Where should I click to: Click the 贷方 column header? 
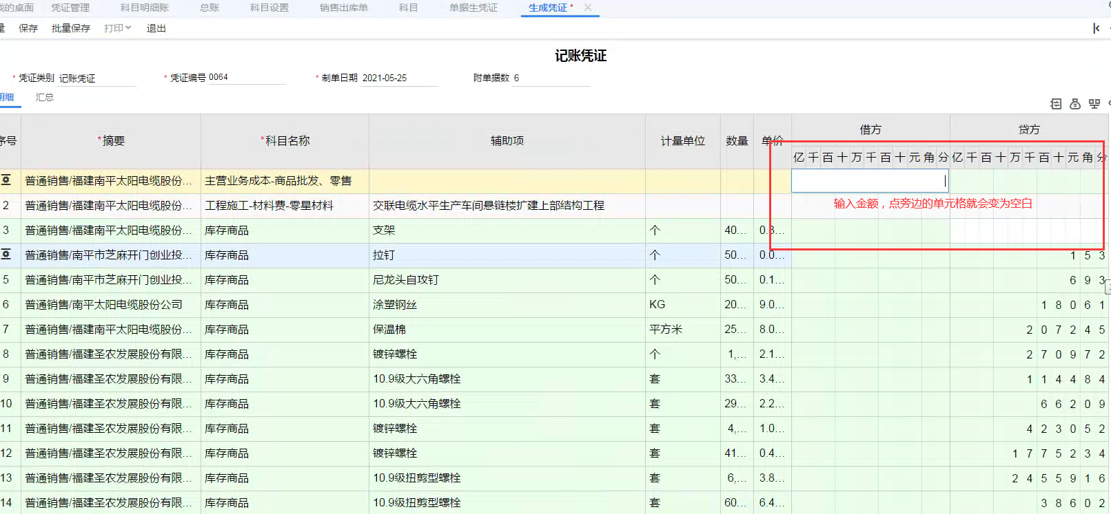[1029, 129]
